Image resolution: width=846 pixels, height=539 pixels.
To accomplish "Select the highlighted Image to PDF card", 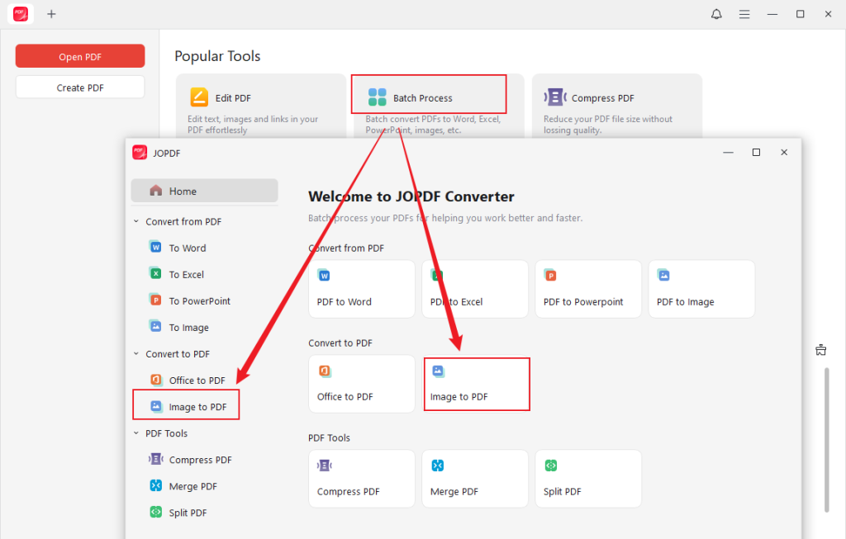I will tap(476, 384).
